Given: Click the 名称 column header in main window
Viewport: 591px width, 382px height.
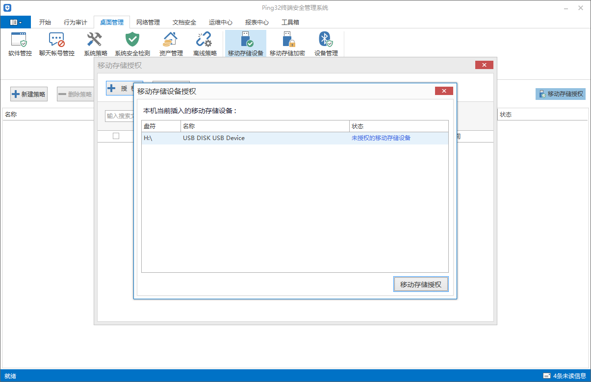Looking at the screenshot, I should coord(48,115).
